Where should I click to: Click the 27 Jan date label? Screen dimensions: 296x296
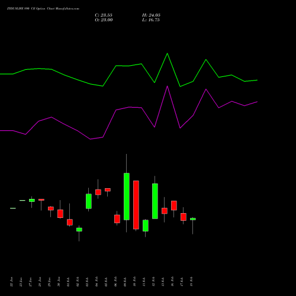(30, 282)
